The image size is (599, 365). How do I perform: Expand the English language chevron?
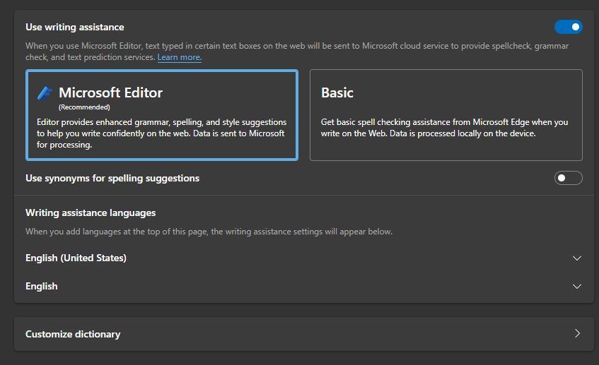pyautogui.click(x=577, y=287)
